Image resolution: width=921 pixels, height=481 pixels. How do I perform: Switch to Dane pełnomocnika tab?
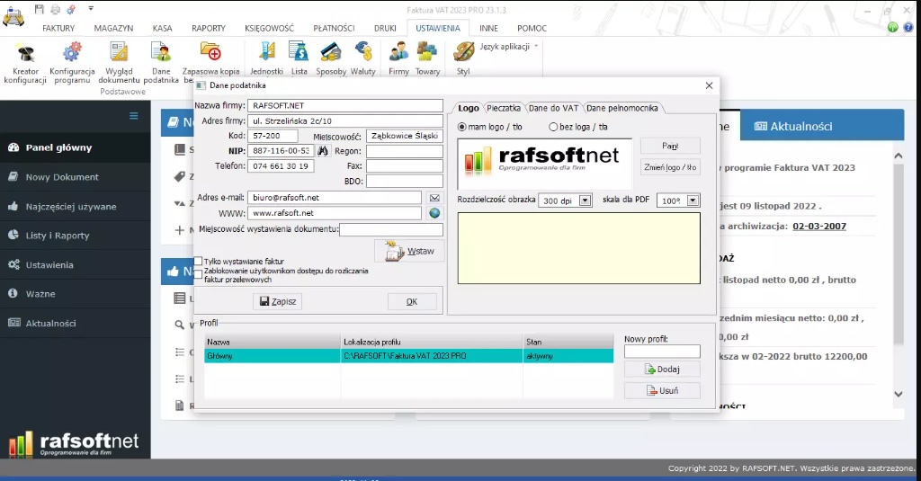click(x=622, y=108)
